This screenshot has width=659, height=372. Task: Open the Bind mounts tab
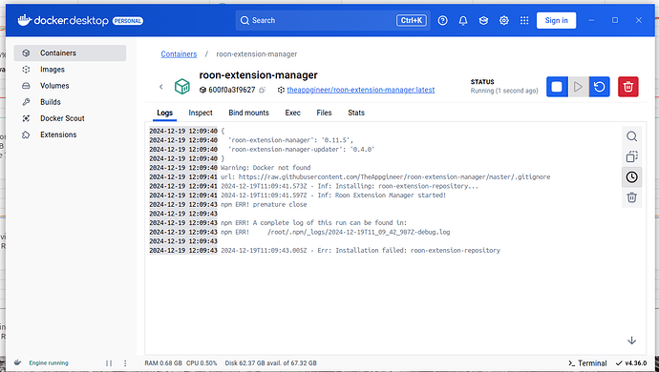click(249, 113)
